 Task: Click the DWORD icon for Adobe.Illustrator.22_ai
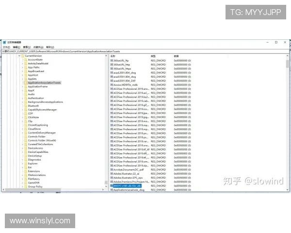click(111, 173)
